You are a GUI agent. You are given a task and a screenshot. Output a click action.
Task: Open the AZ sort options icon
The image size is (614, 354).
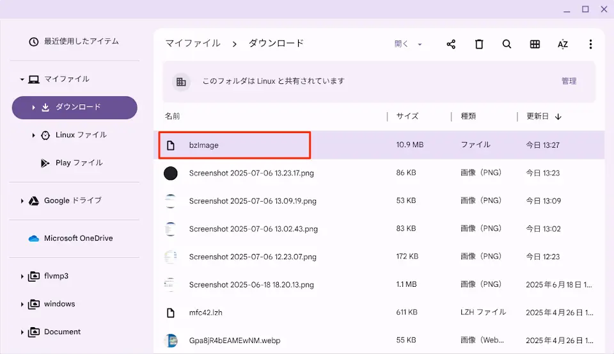point(563,44)
